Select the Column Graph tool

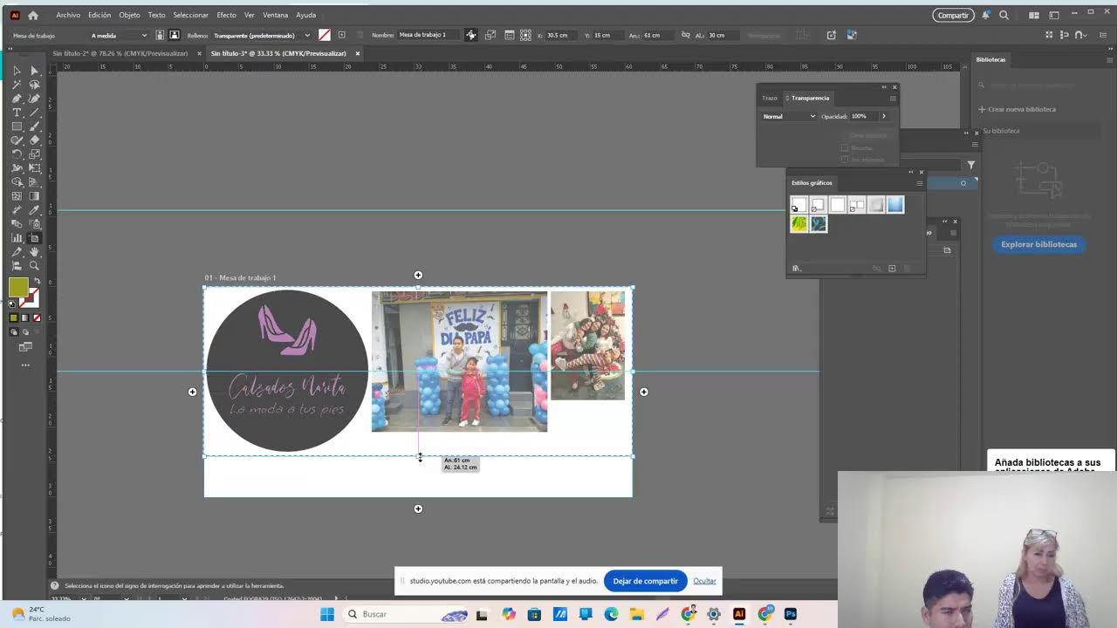pos(17,238)
